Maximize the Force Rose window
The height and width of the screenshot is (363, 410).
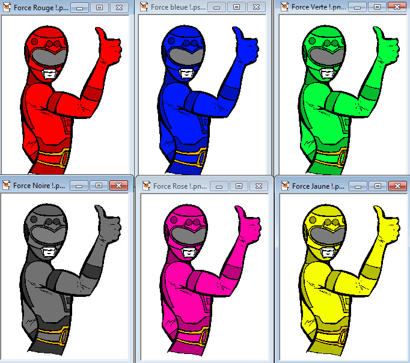click(x=239, y=186)
